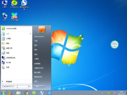
Task: Open 放大镜 Magnifier
Action: click(x=17, y=63)
